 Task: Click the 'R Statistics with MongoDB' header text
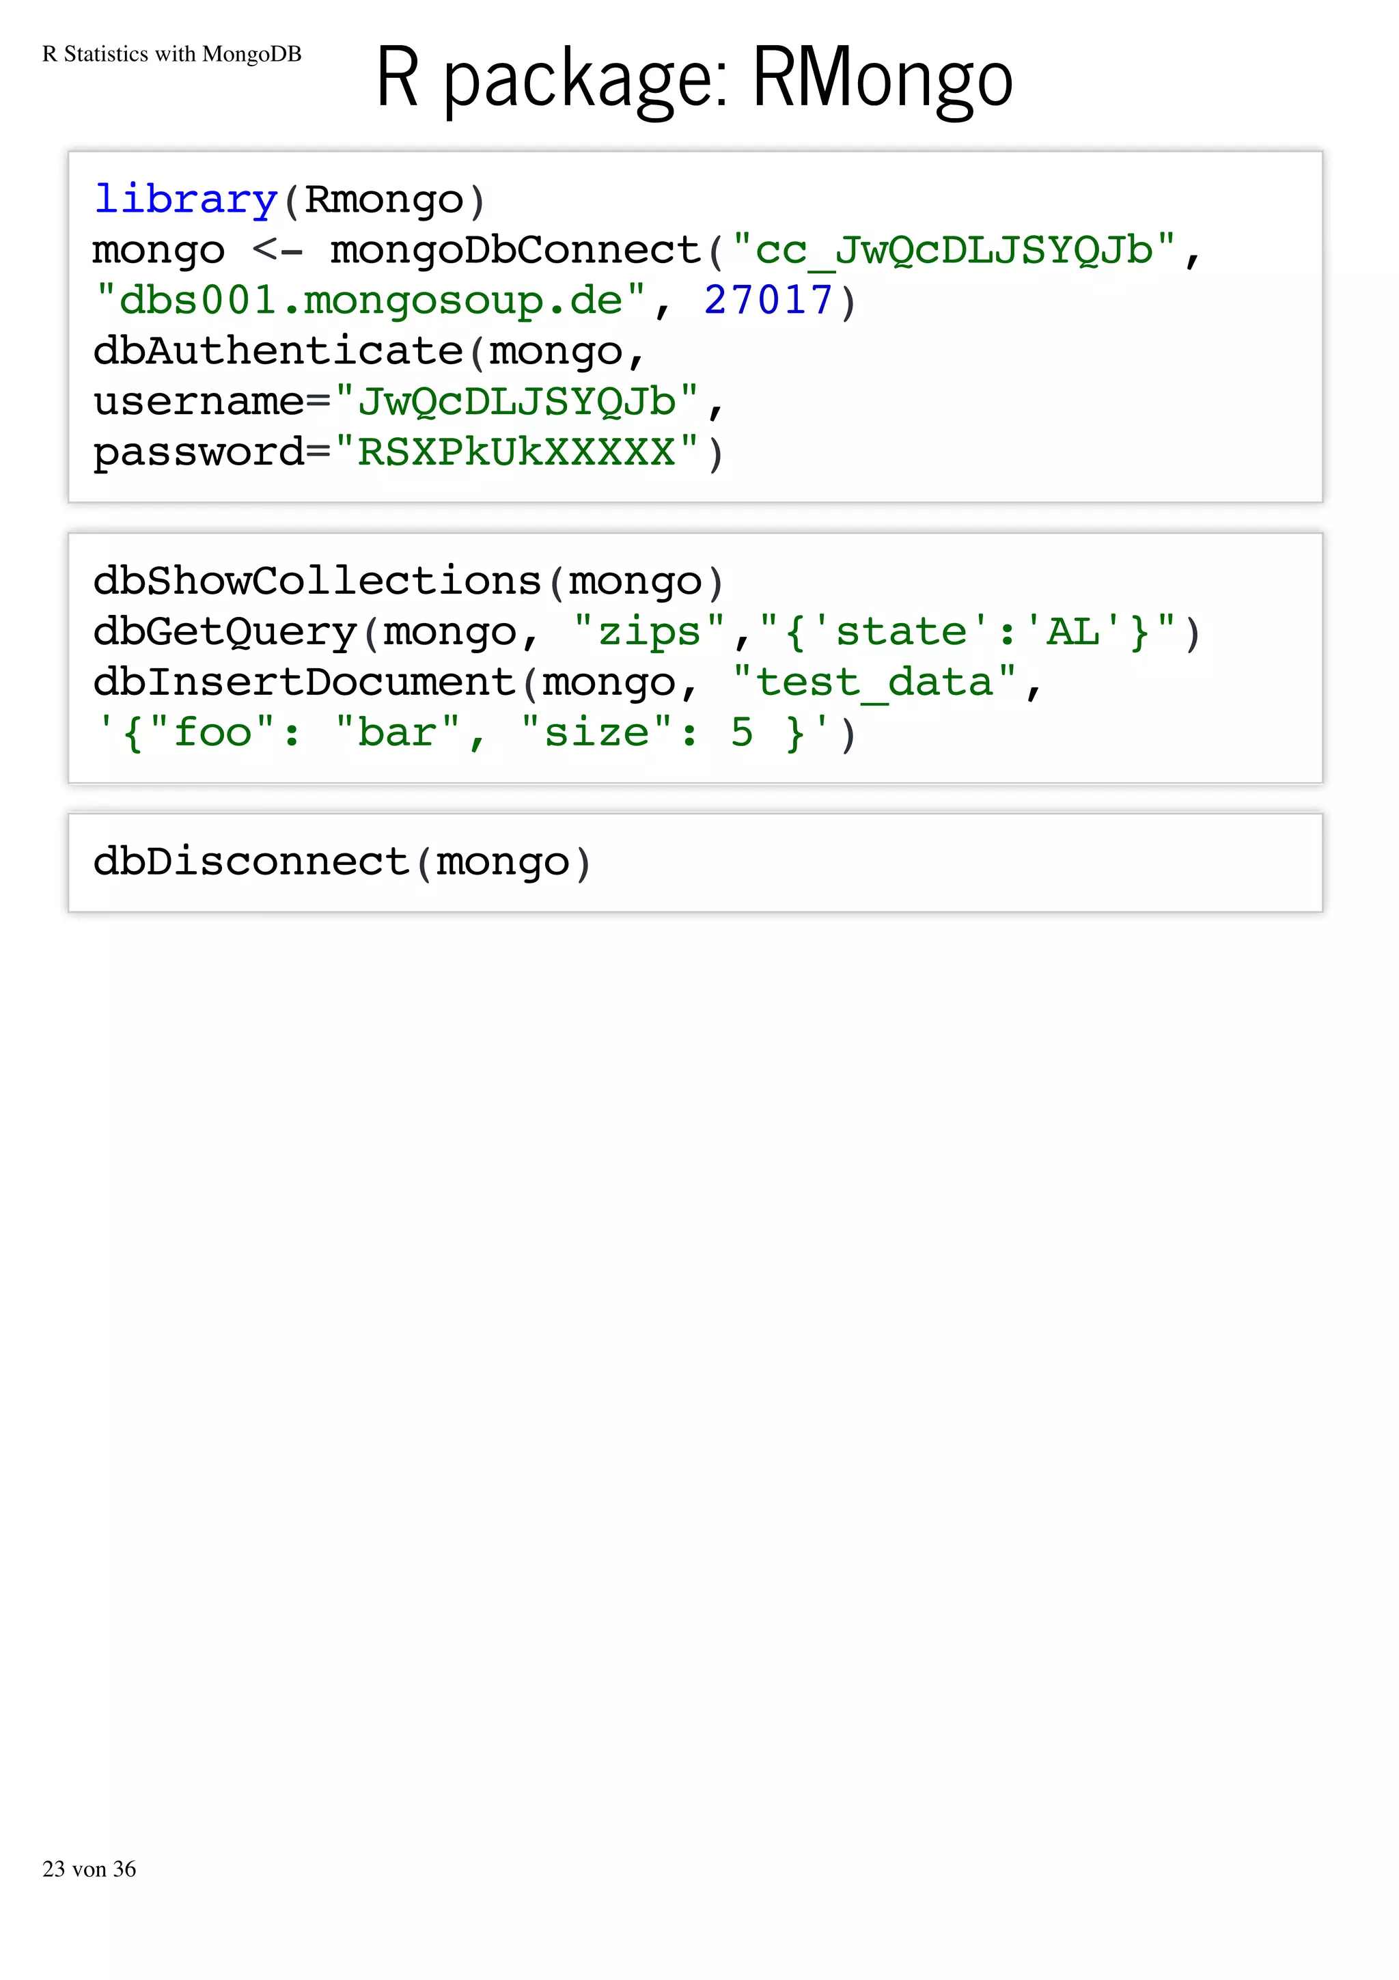click(x=171, y=55)
